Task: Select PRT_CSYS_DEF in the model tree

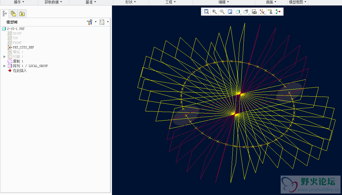Action: pyautogui.click(x=23, y=47)
